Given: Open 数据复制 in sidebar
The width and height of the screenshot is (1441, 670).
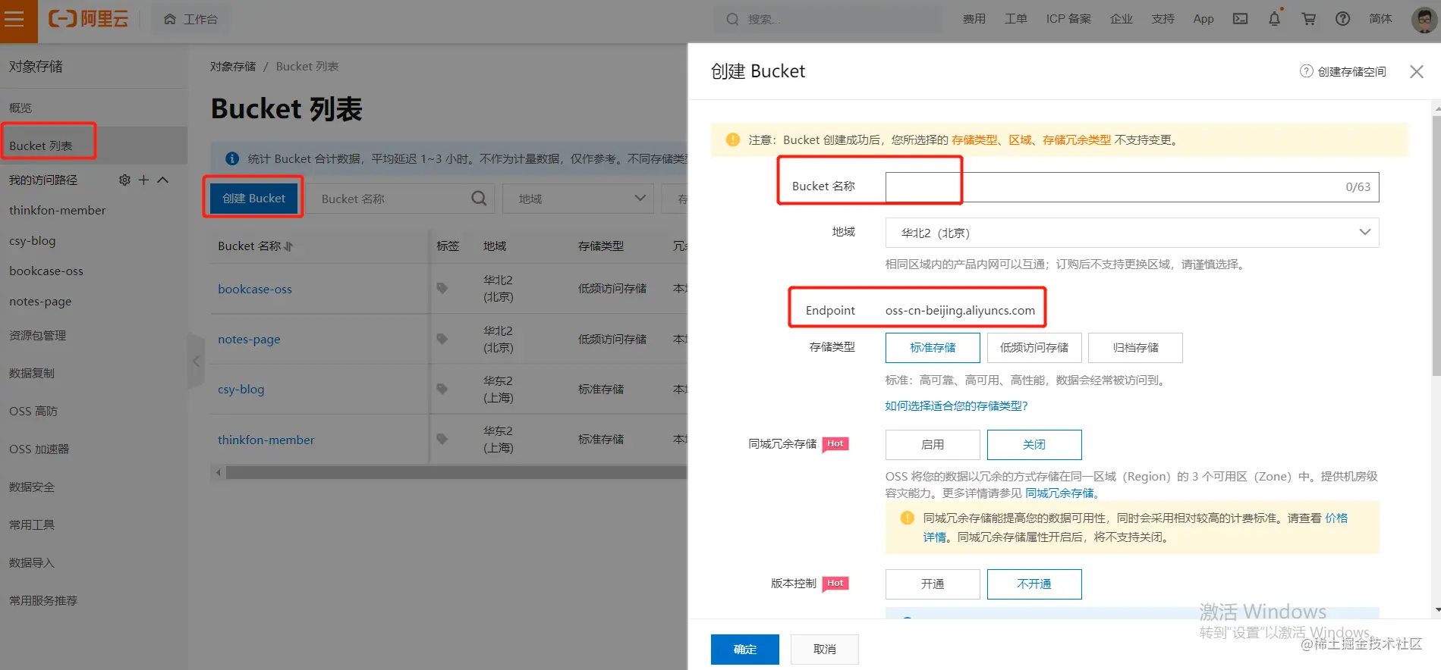Looking at the screenshot, I should pyautogui.click(x=32, y=373).
